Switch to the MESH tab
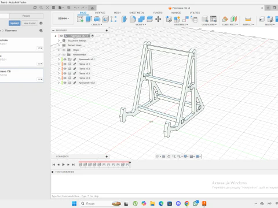The height and width of the screenshot is (208, 278). pyautogui.click(x=117, y=13)
